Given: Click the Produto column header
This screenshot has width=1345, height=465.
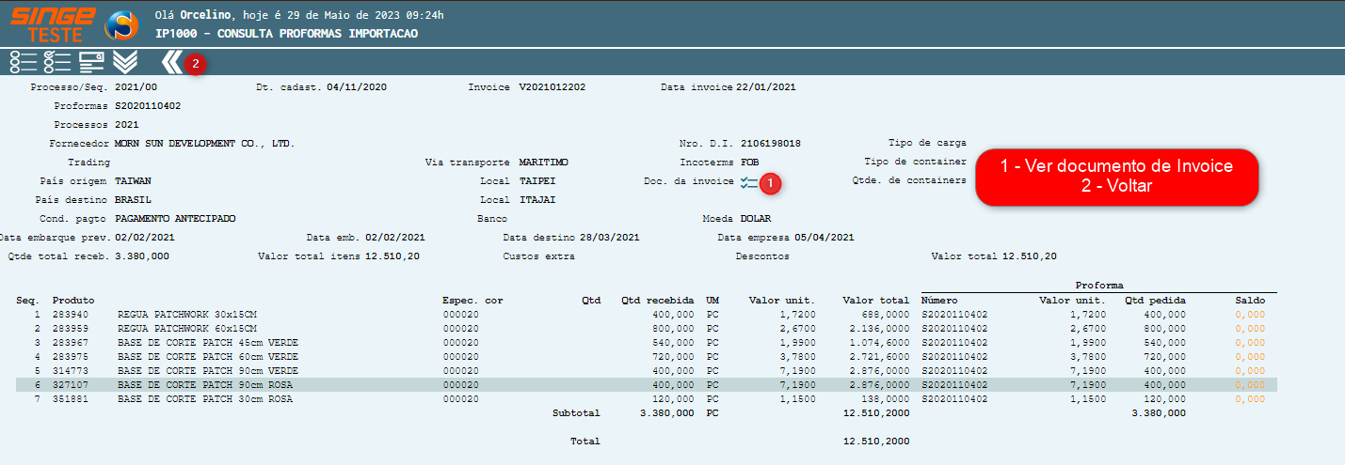Looking at the screenshot, I should click(73, 300).
